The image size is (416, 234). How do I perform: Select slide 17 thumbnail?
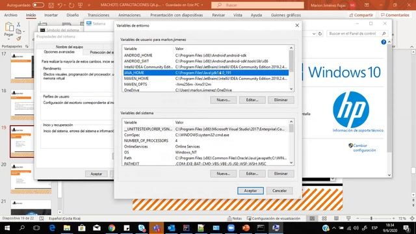pyautogui.click(x=22, y=68)
